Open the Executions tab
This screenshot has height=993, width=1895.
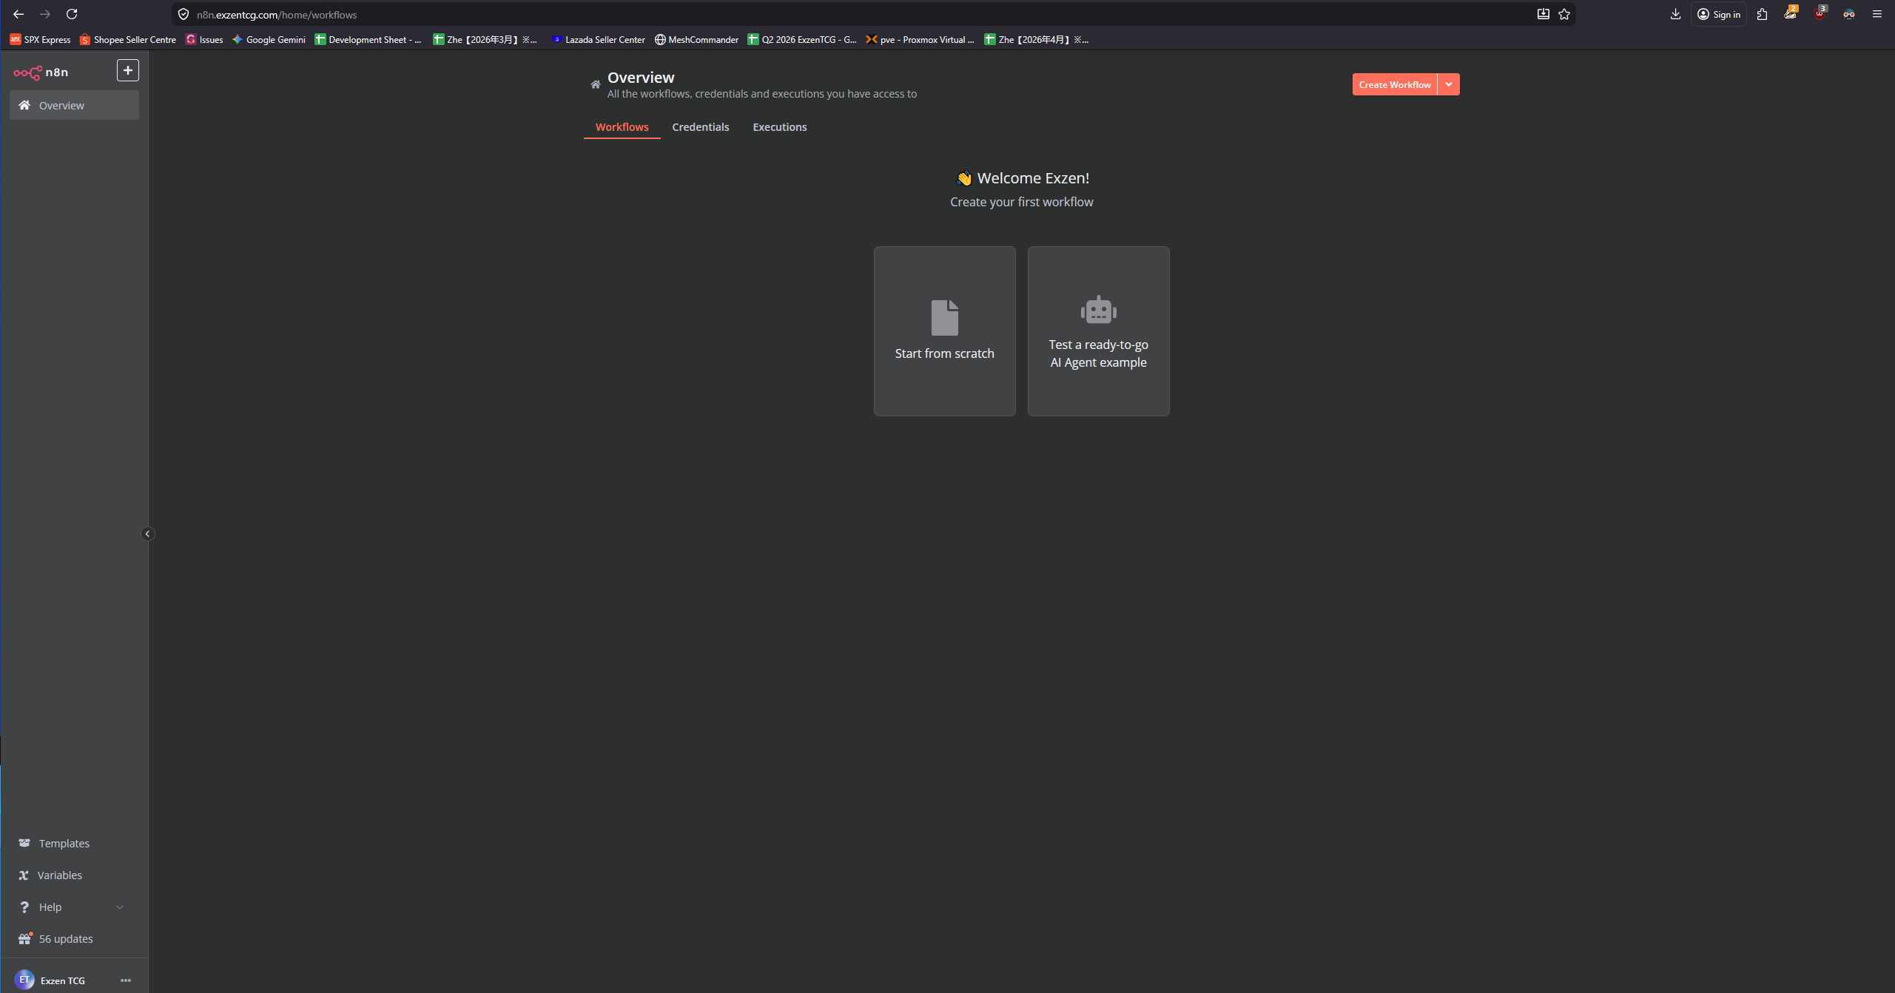pyautogui.click(x=779, y=126)
